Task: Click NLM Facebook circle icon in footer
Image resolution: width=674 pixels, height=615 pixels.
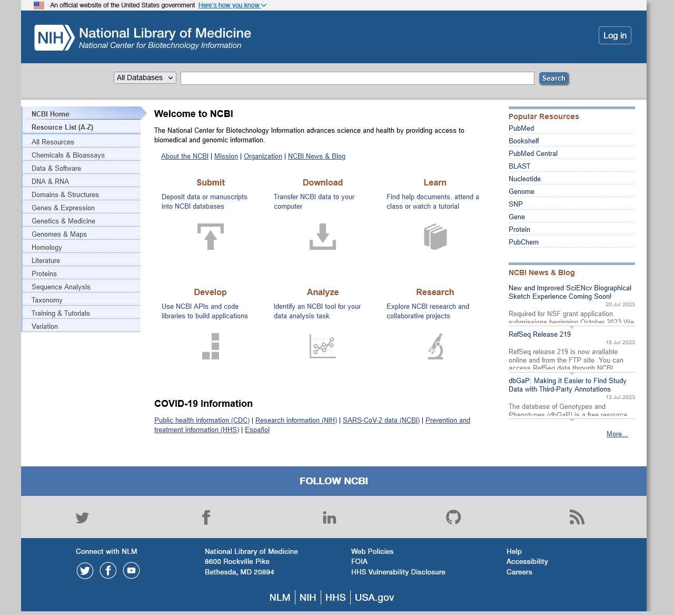Action: point(108,570)
